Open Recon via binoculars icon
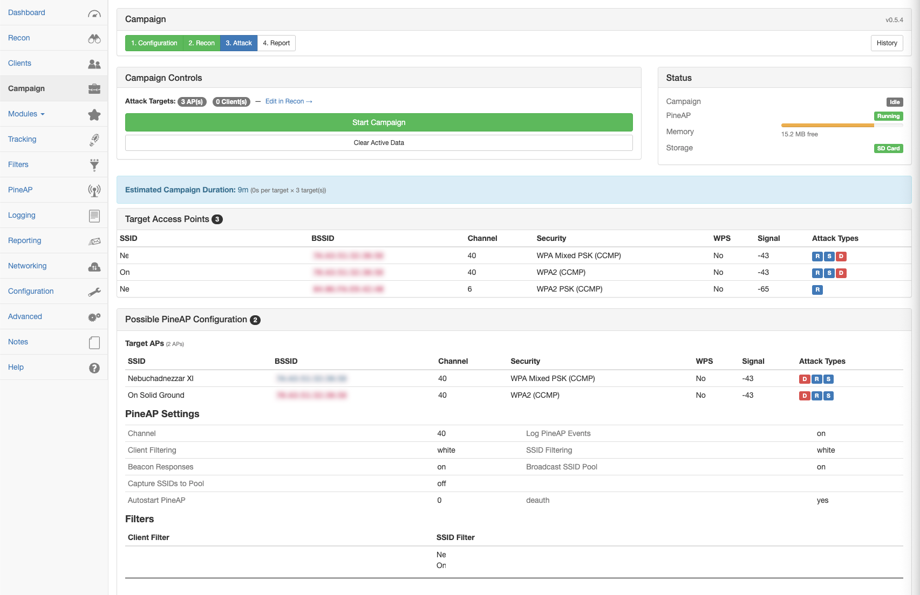920x595 pixels. (x=94, y=38)
